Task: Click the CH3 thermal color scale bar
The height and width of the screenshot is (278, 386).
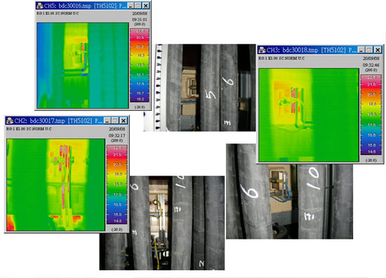Action: [371, 114]
